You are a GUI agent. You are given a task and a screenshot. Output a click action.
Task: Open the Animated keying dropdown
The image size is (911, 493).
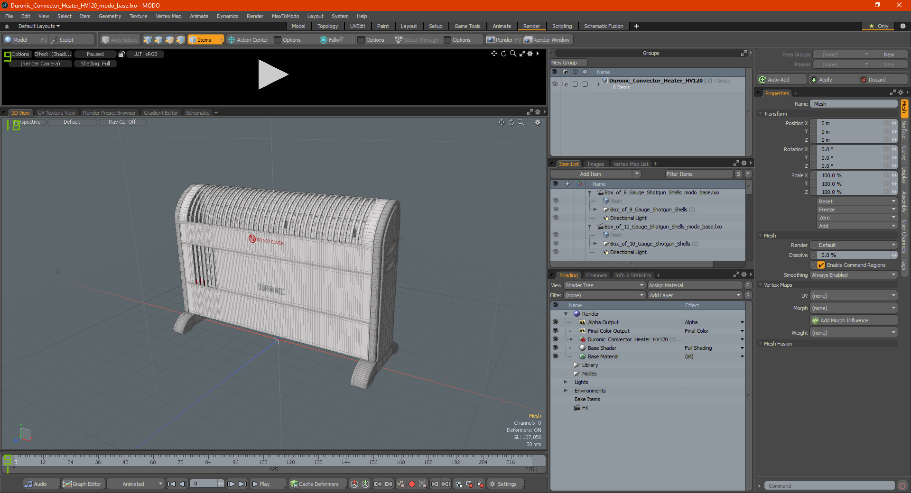pyautogui.click(x=136, y=484)
